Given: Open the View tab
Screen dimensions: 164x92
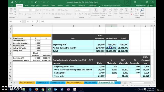Looking at the screenshot, I should [67, 6].
